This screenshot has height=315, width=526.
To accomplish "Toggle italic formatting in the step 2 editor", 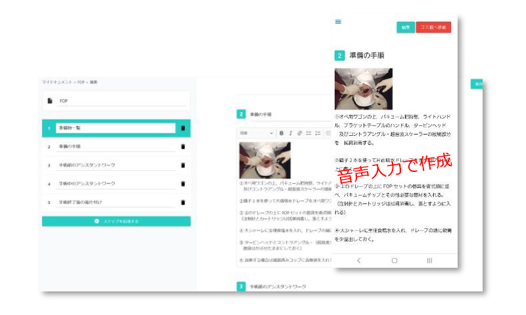I will (291, 133).
